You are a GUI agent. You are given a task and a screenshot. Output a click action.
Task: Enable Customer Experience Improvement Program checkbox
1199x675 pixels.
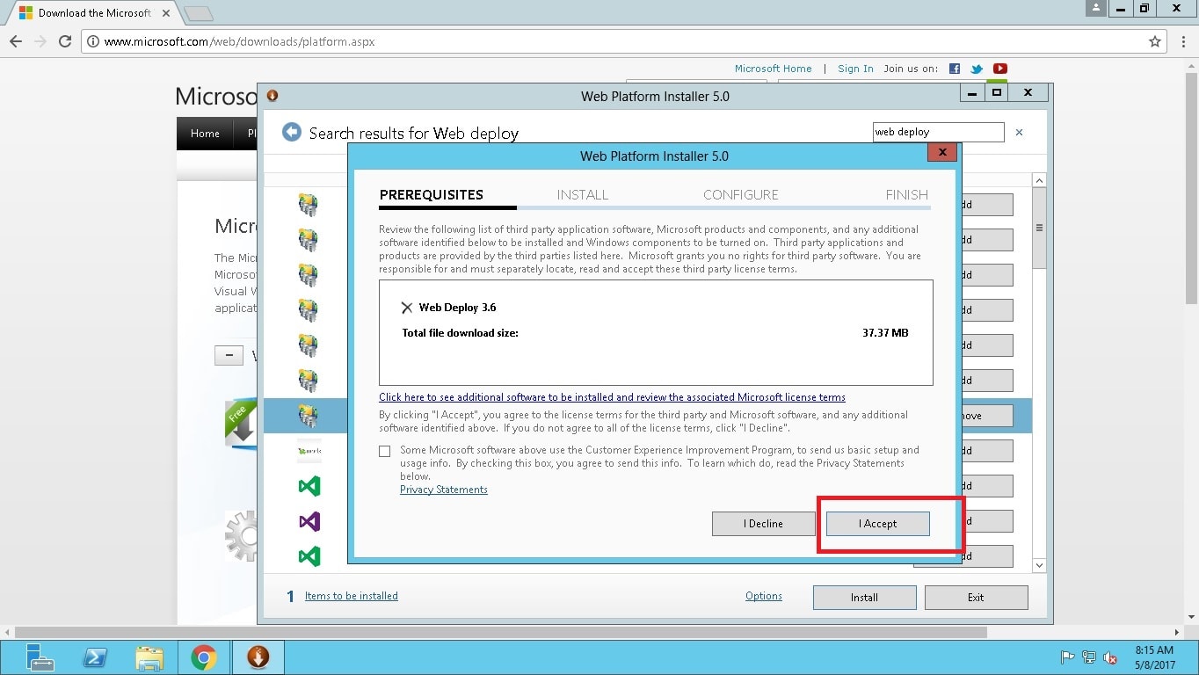pyautogui.click(x=385, y=451)
